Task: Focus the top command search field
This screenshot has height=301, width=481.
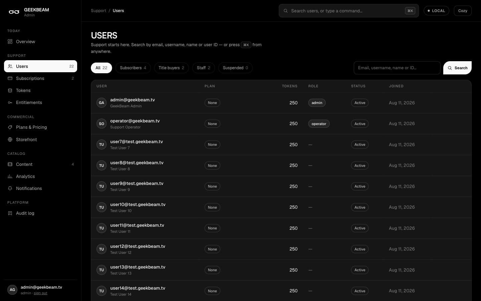Action: point(349,11)
